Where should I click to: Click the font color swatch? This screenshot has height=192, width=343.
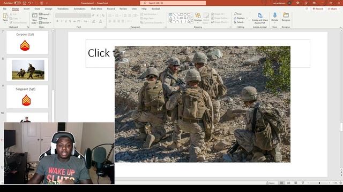[100, 21]
